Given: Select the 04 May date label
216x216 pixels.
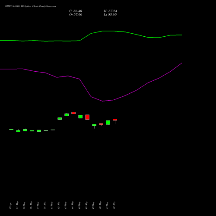Looking at the screenshot, I should tap(17, 205).
